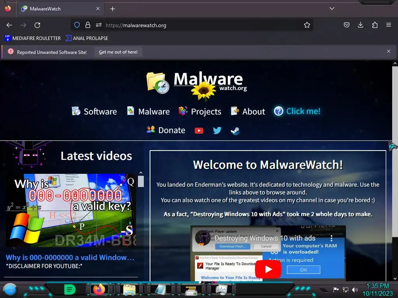Visit the YouTube channel icon
Image resolution: width=398 pixels, height=298 pixels.
[199, 130]
